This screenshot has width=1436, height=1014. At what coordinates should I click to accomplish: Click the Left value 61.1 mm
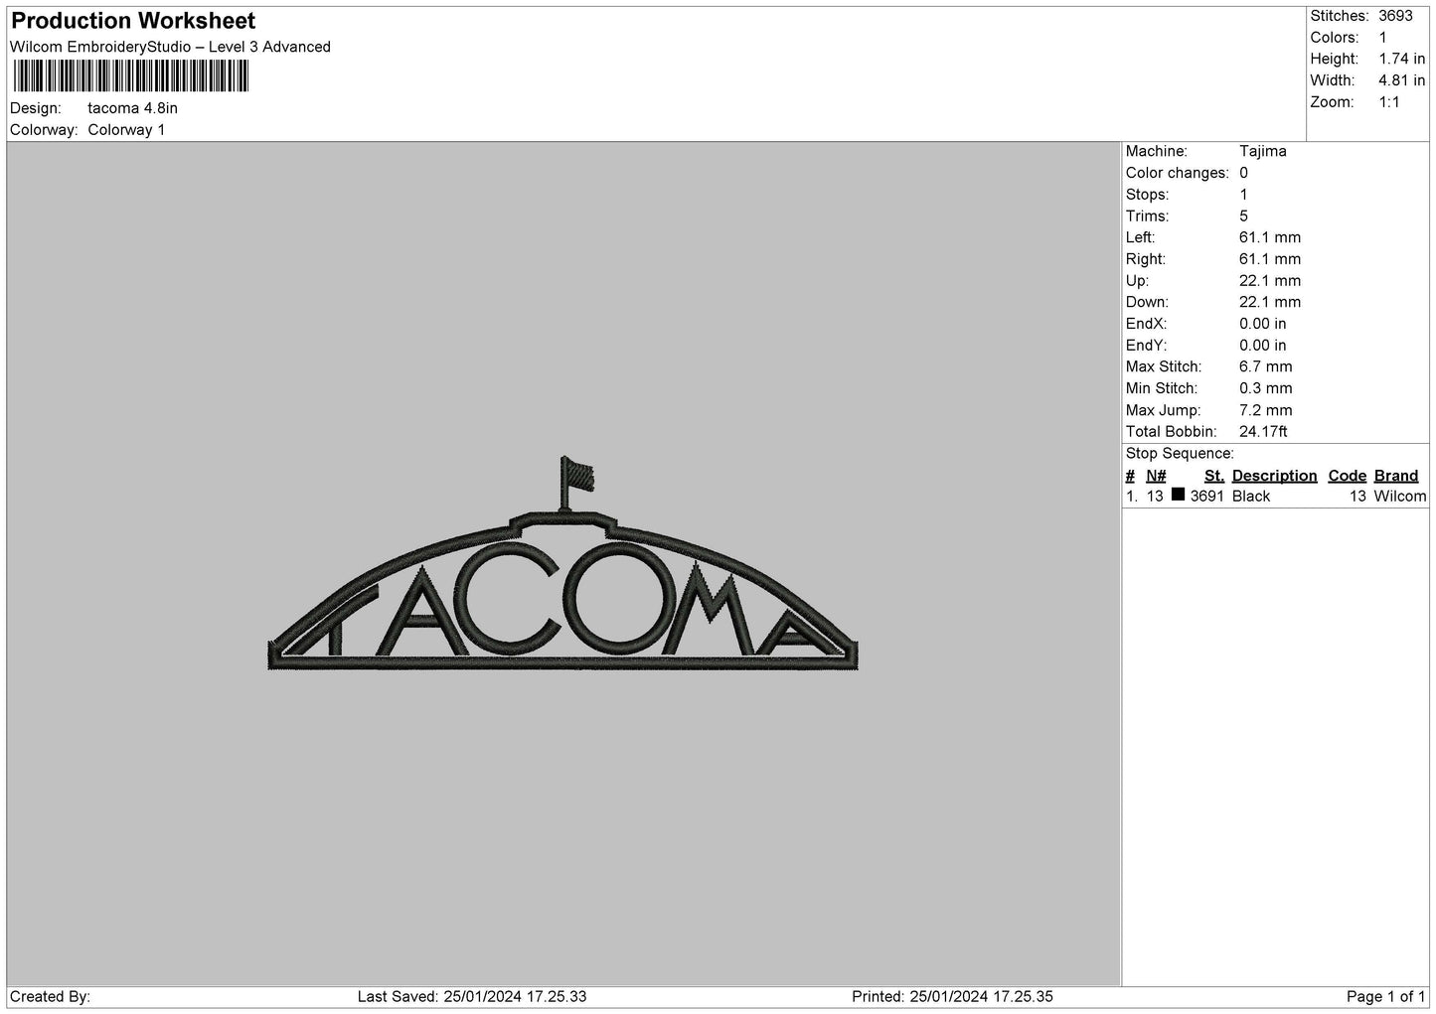point(1269,237)
